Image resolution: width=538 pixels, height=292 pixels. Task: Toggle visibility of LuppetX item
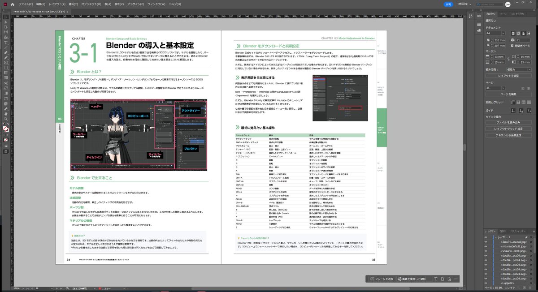point(486,283)
